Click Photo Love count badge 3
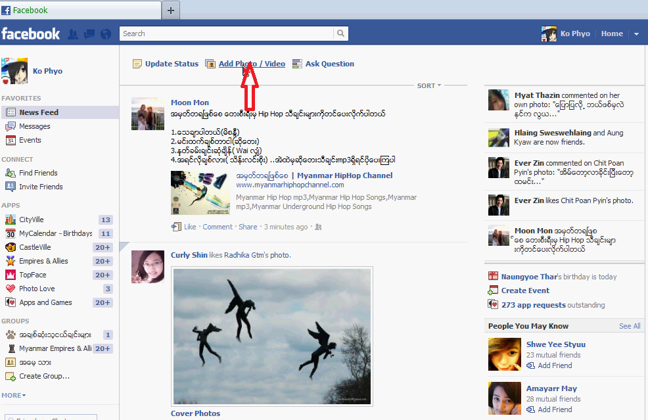 (108, 289)
